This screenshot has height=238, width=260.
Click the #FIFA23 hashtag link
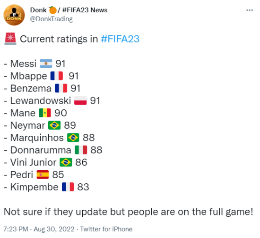(x=120, y=39)
